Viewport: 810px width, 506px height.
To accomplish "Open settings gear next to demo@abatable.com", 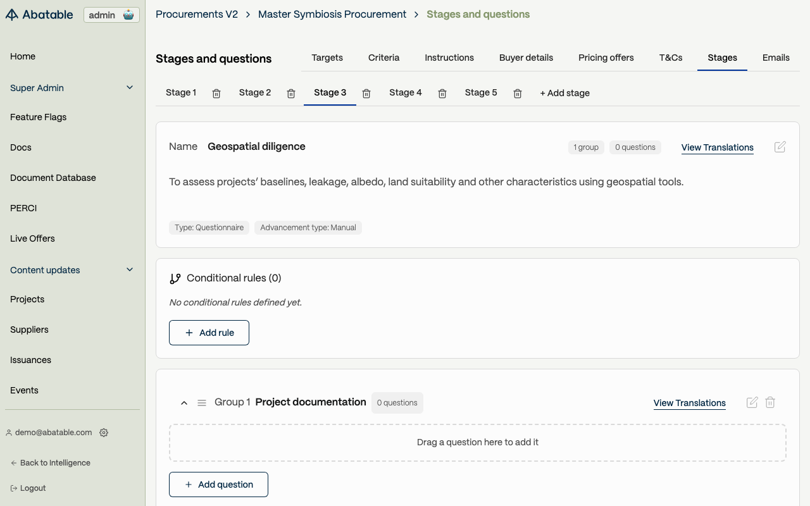I will 104,433.
